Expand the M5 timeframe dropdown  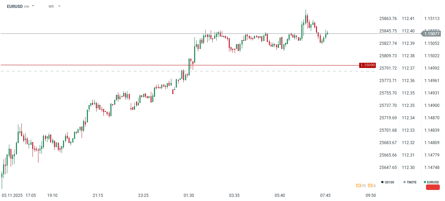point(59,6)
